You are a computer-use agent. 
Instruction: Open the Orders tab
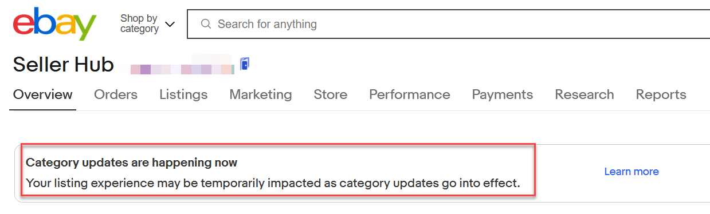click(116, 94)
